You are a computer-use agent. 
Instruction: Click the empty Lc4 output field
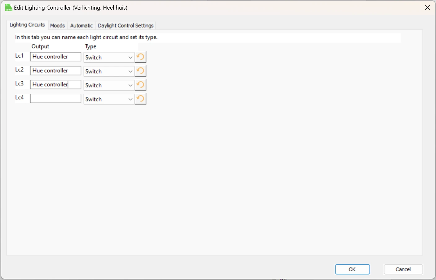tap(55, 98)
